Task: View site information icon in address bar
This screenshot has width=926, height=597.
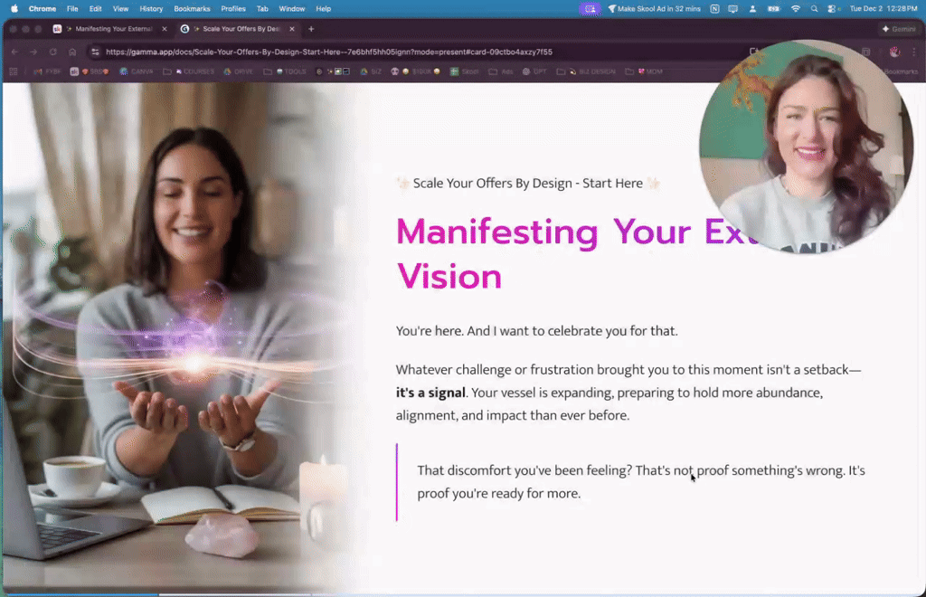Action: [x=95, y=52]
